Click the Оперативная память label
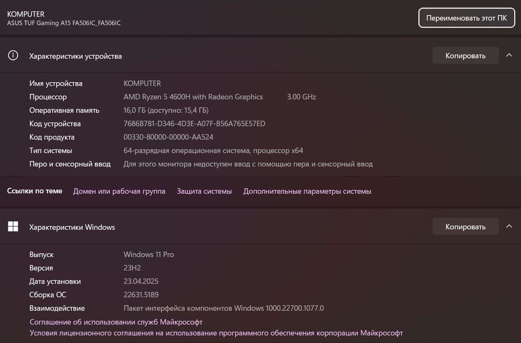This screenshot has height=343, width=521. point(64,110)
